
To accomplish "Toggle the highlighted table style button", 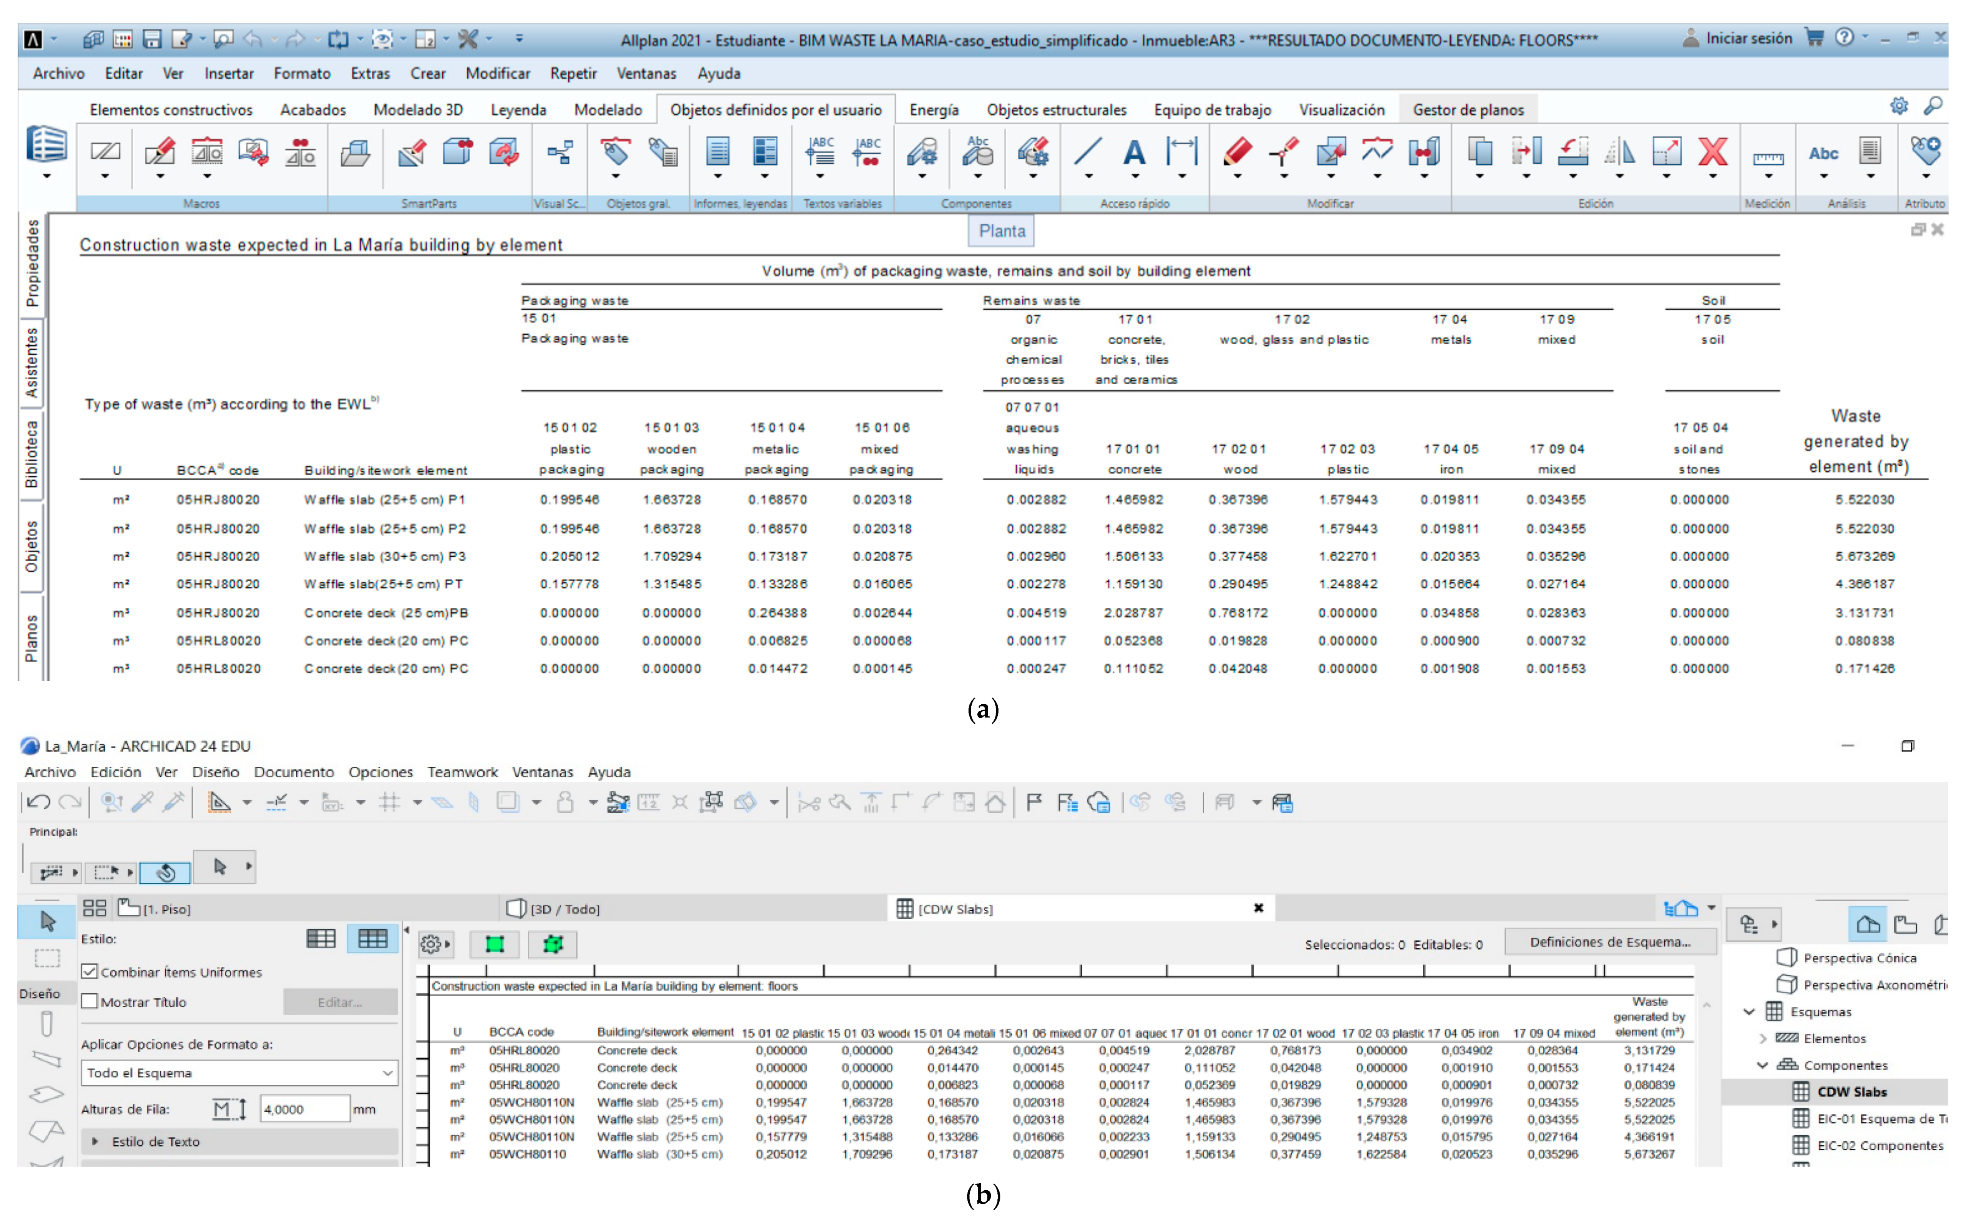I will click(372, 938).
